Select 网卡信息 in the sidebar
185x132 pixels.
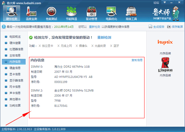coord(14,87)
